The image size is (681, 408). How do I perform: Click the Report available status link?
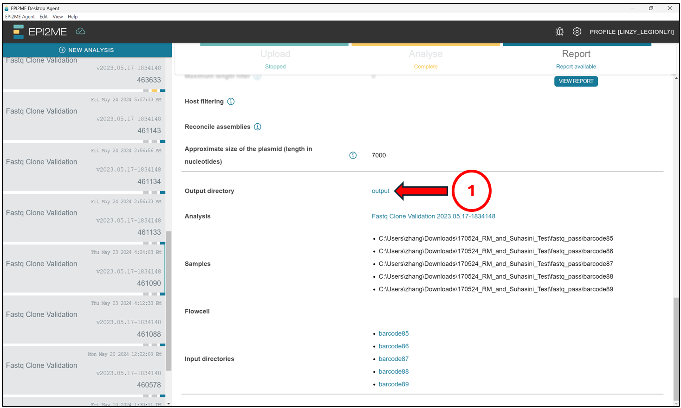click(576, 67)
